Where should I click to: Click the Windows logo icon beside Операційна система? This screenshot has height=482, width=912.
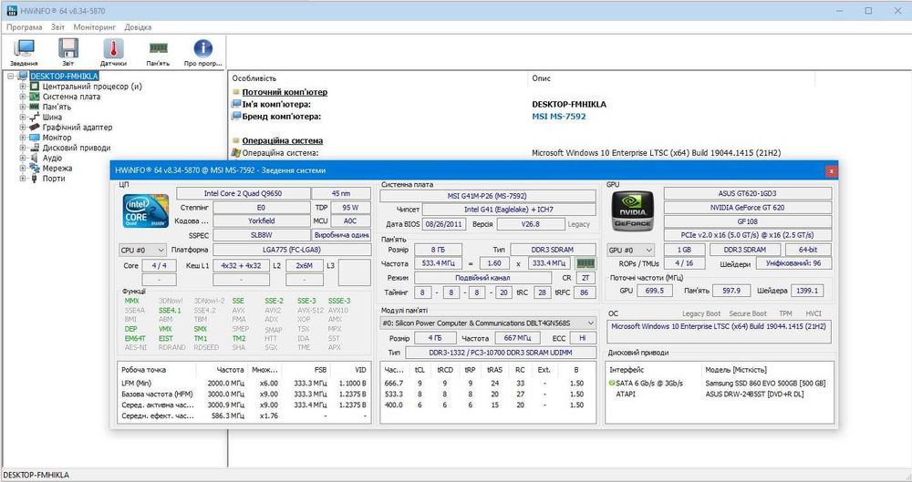[236, 153]
